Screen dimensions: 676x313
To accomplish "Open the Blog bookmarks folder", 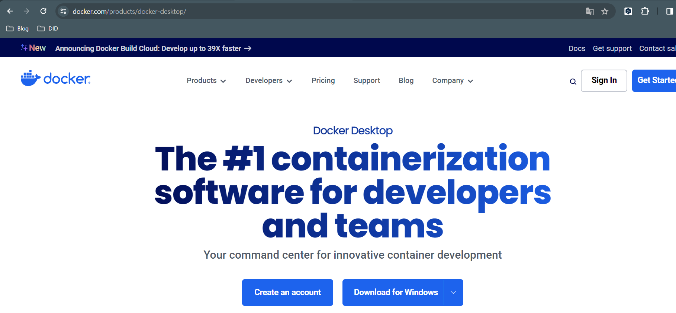I will 17,29.
